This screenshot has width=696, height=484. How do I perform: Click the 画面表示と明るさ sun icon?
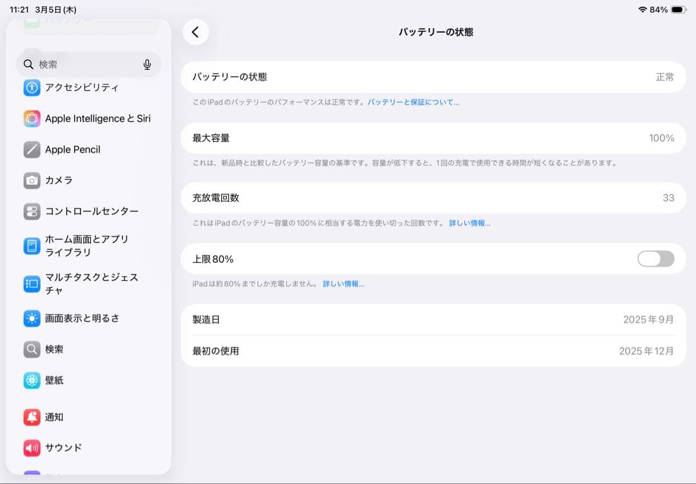(x=32, y=318)
